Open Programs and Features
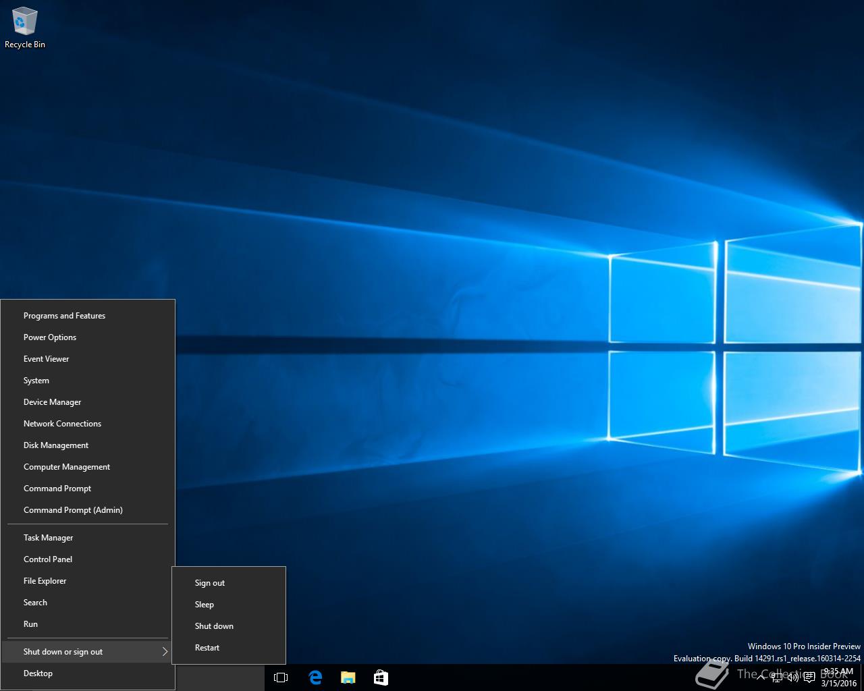This screenshot has width=864, height=691. click(x=88, y=316)
